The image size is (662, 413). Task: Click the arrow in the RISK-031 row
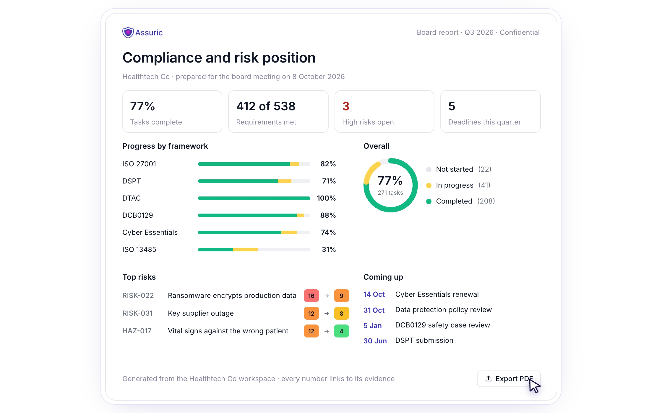click(327, 314)
